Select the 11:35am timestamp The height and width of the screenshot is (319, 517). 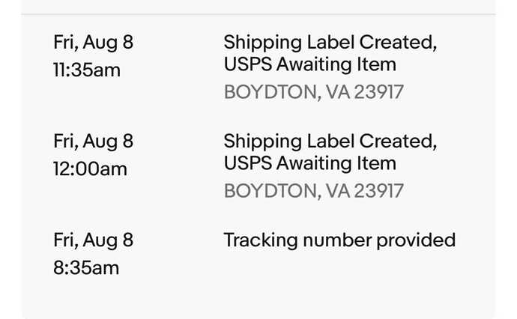[86, 70]
